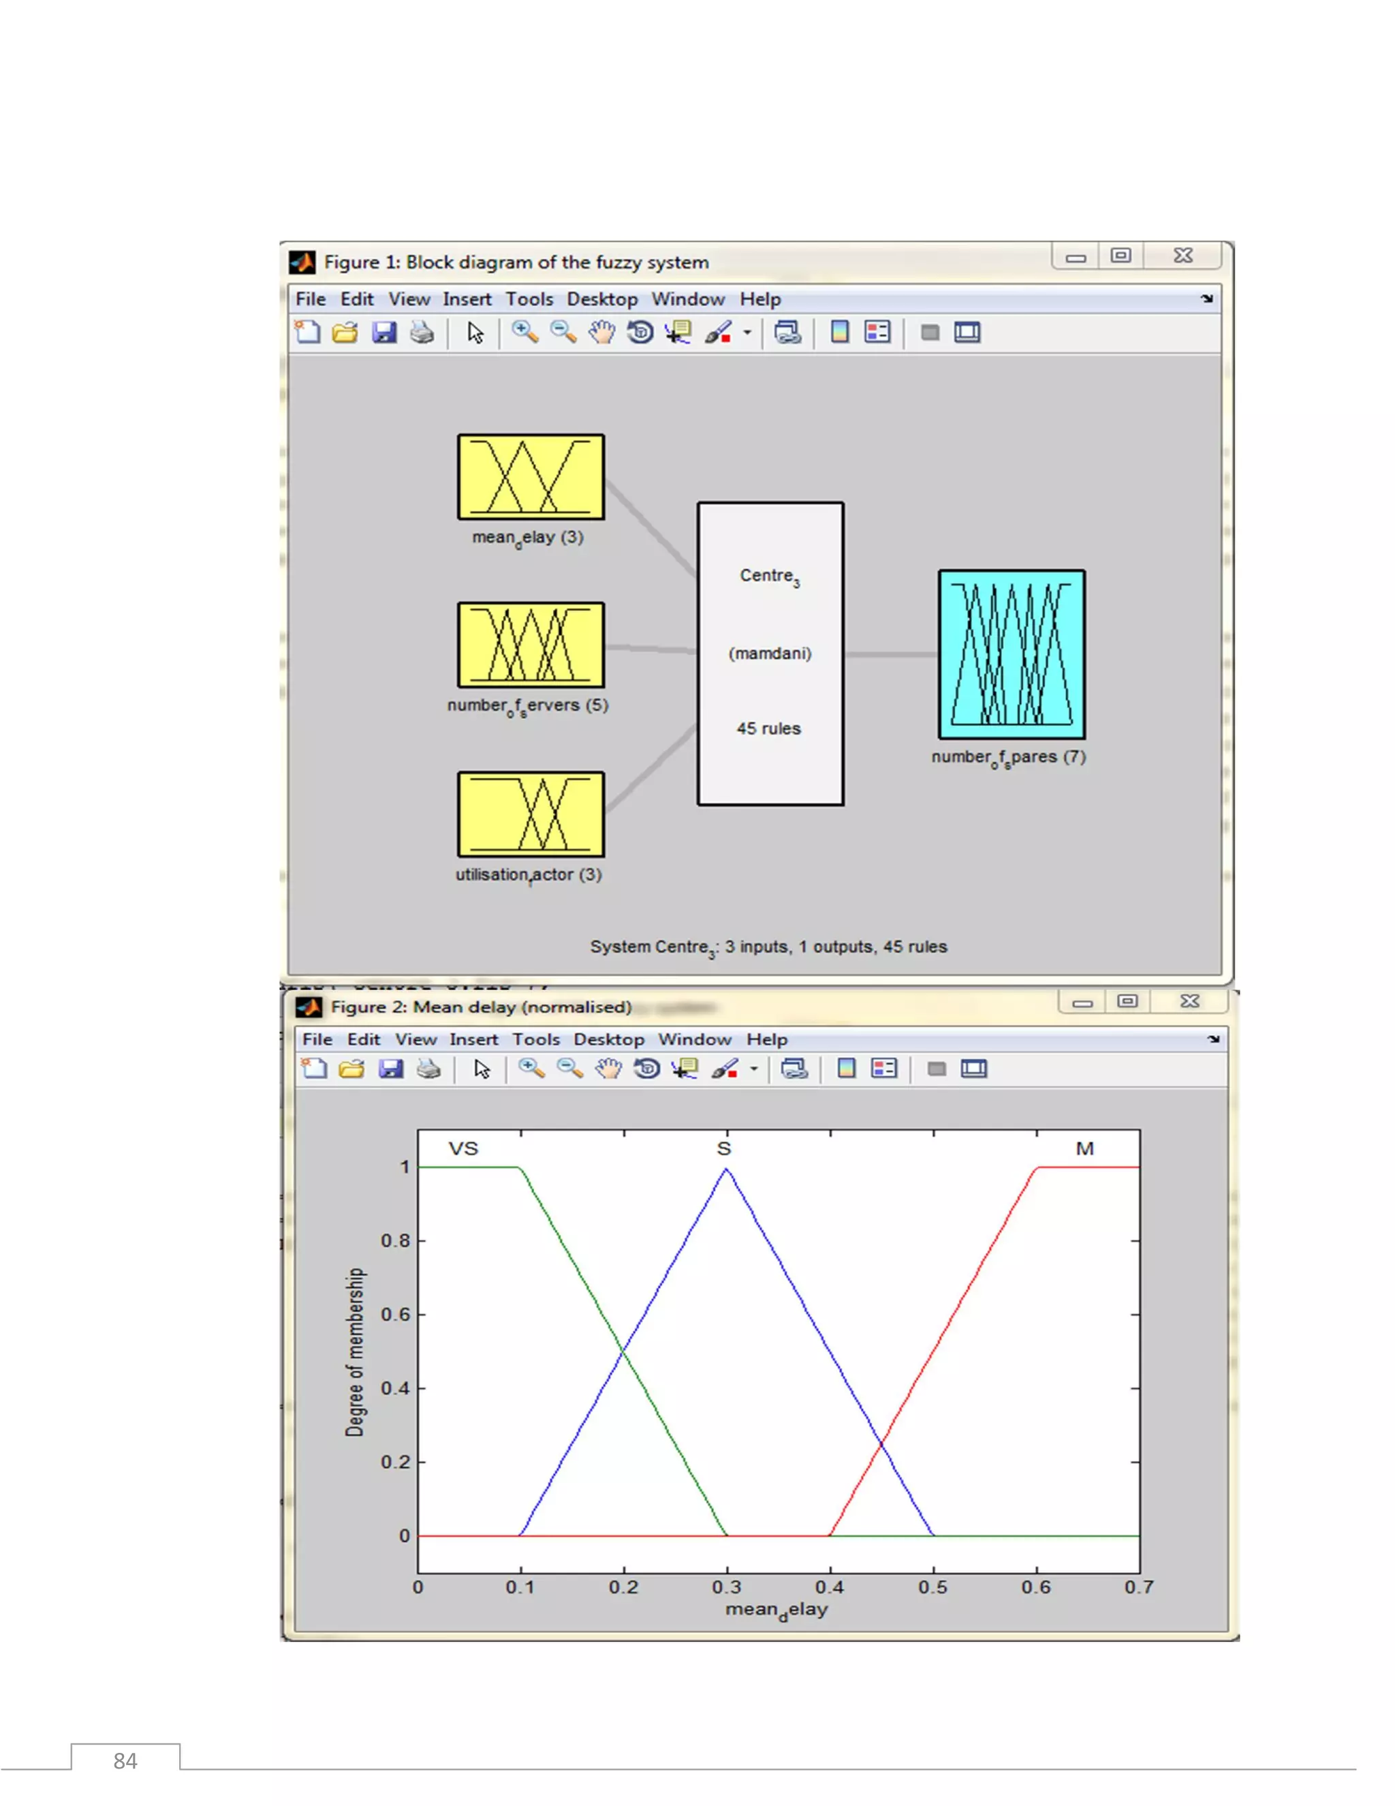1395x1806 pixels.
Task: Click the Centre3 mamdani rules block
Action: pos(770,654)
